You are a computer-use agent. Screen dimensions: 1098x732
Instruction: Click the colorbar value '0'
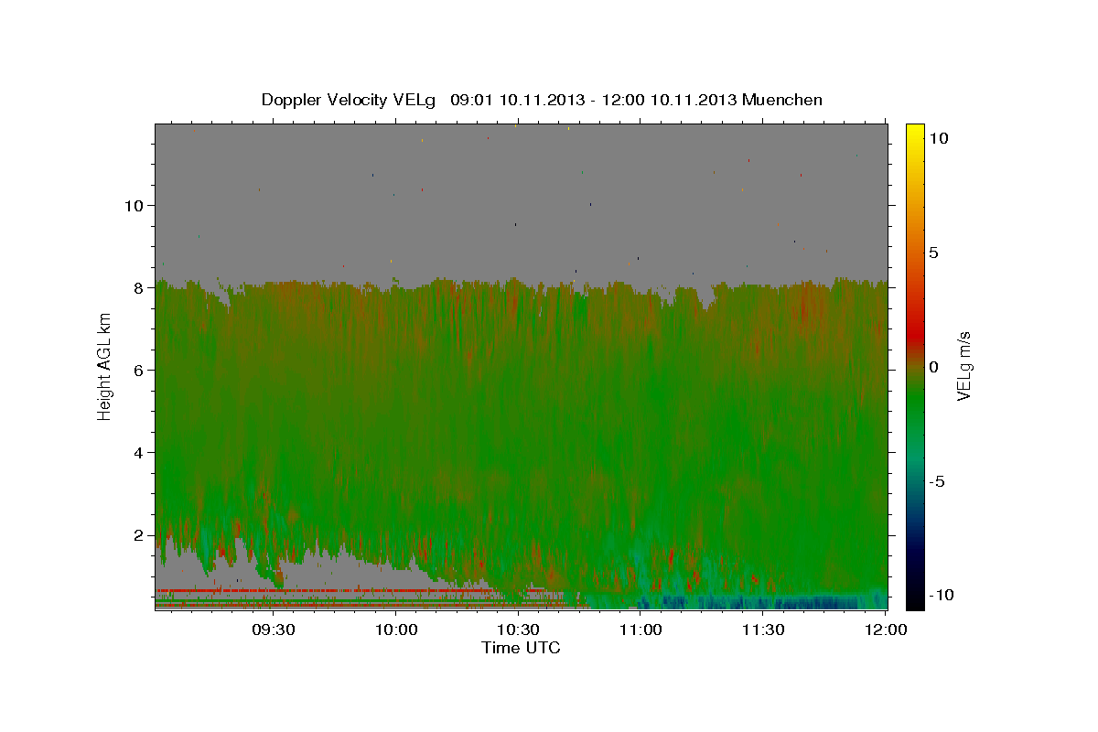[933, 367]
